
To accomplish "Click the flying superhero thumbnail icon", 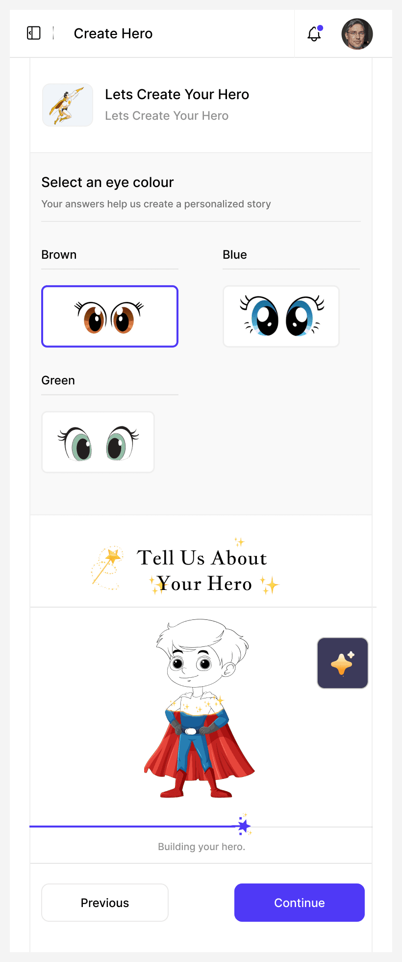I will 68,105.
